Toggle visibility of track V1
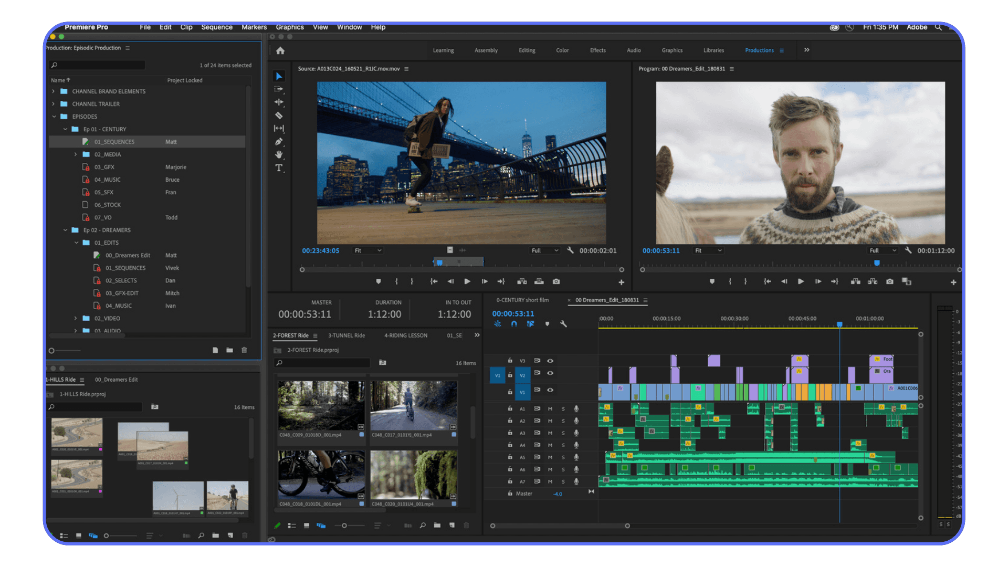1008x567 pixels. coord(550,391)
